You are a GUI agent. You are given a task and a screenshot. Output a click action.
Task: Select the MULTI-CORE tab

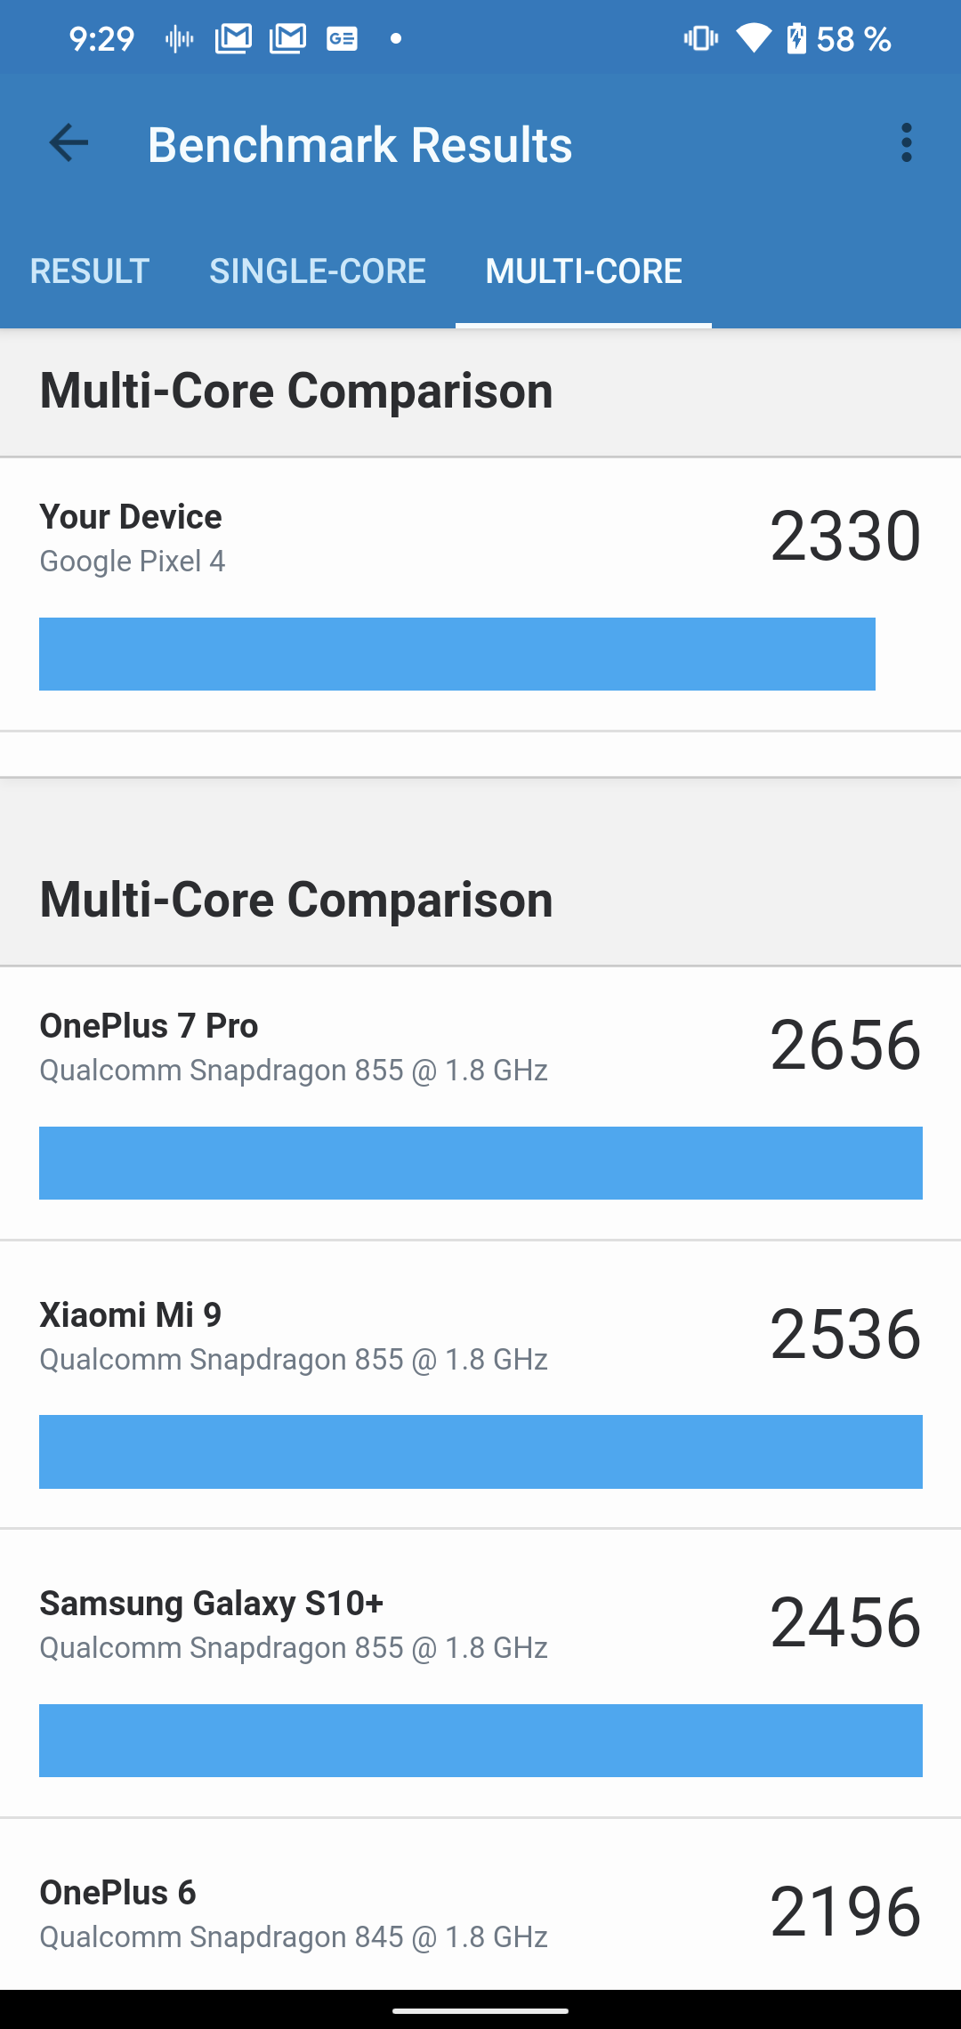point(584,271)
